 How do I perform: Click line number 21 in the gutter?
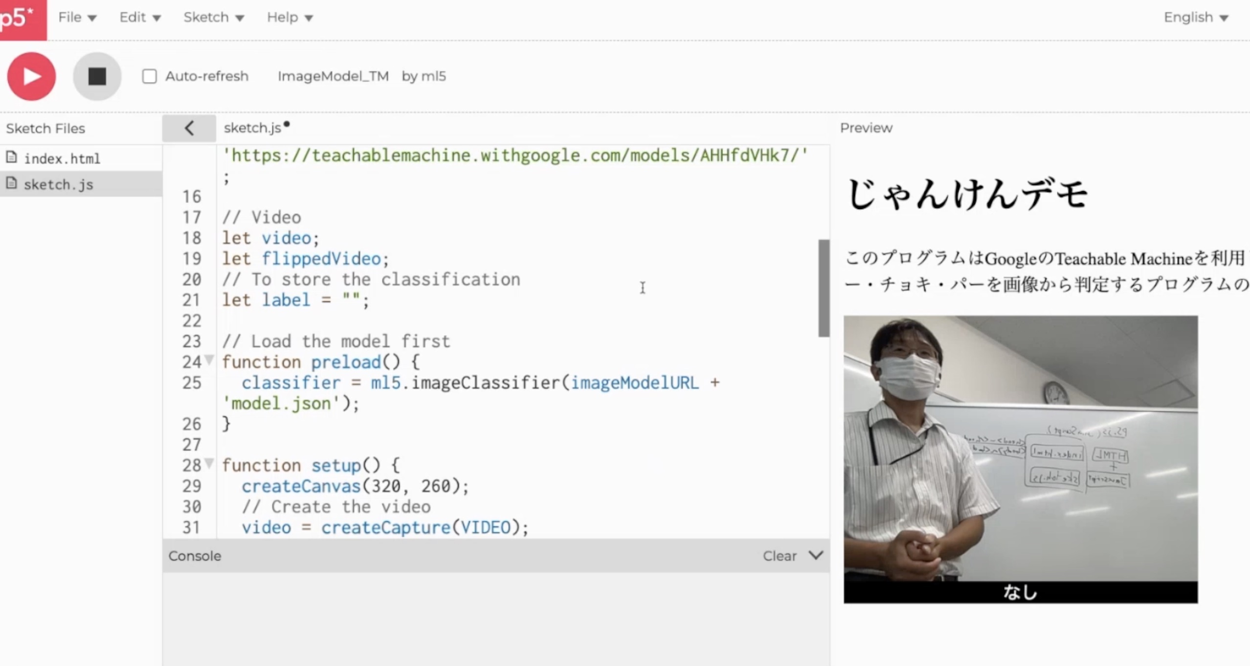(x=191, y=300)
